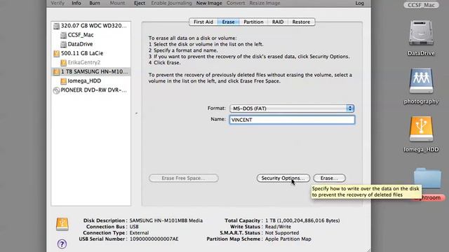The width and height of the screenshot is (449, 252).
Task: Click New Image in the toolbar
Action: point(209,3)
